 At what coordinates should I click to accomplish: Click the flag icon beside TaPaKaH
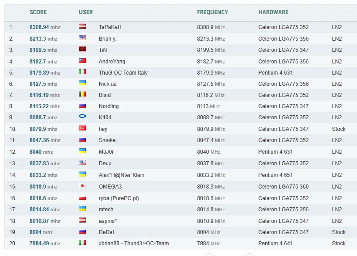pos(82,26)
